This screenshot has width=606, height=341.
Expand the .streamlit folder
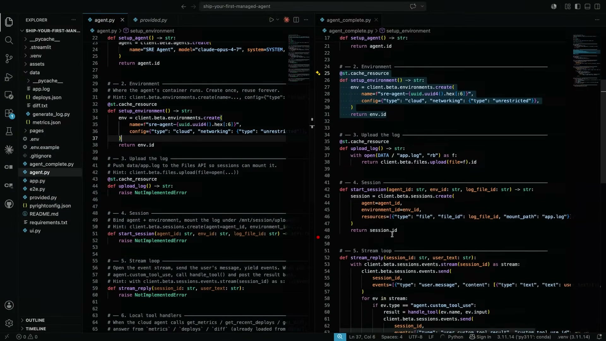coord(40,47)
